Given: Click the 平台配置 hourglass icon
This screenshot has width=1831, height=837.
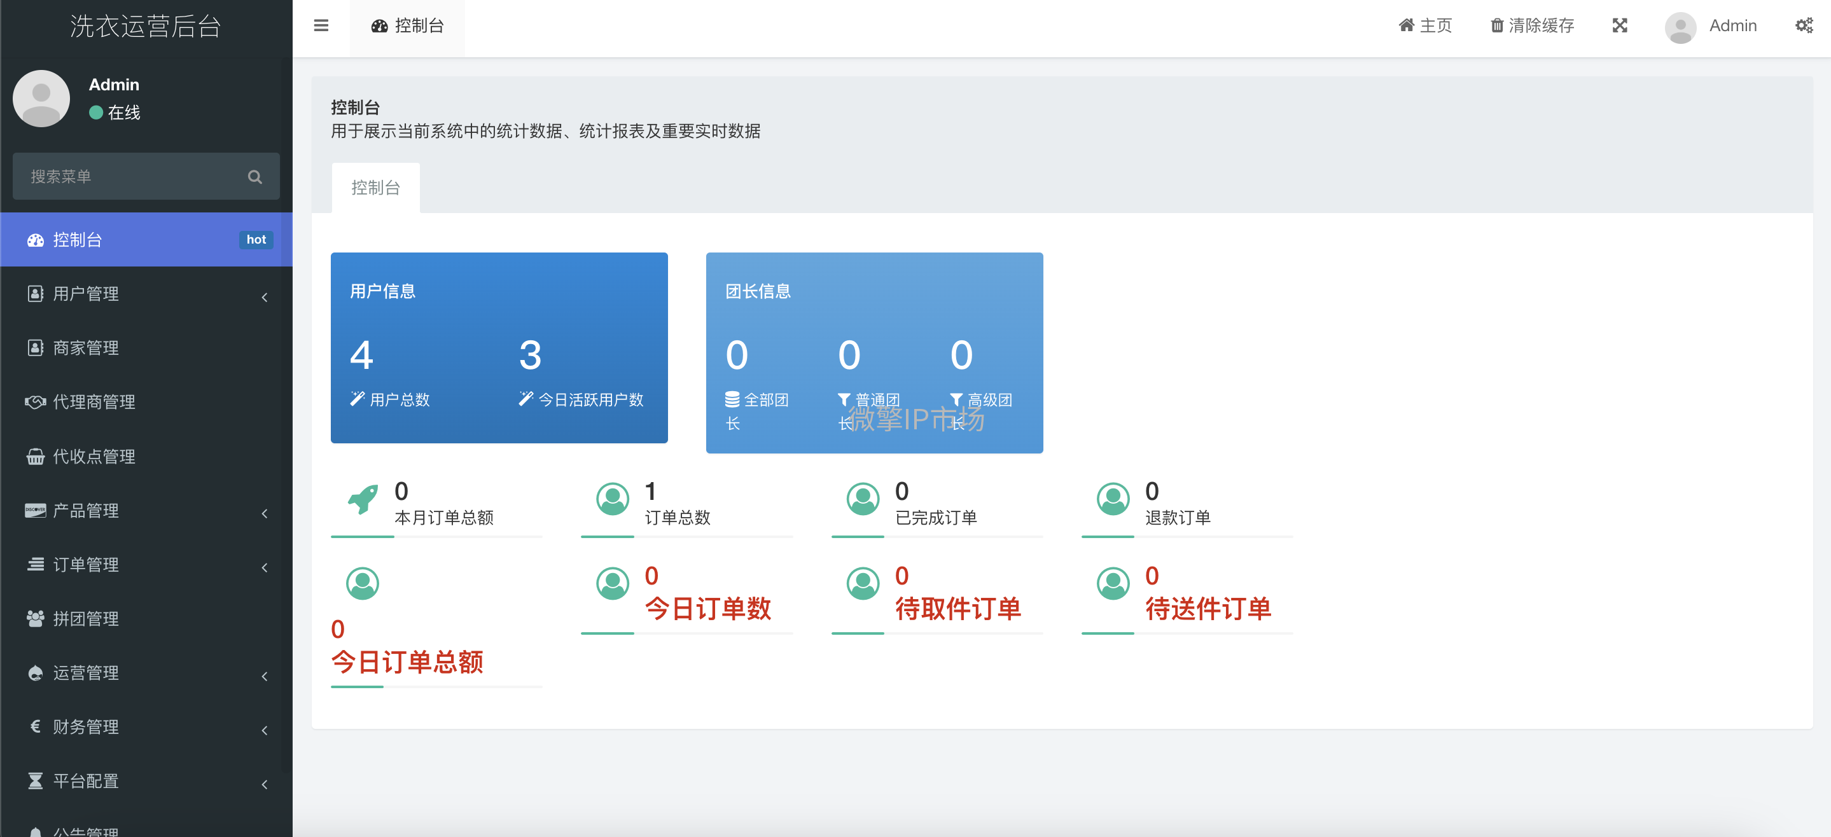Looking at the screenshot, I should click(36, 781).
